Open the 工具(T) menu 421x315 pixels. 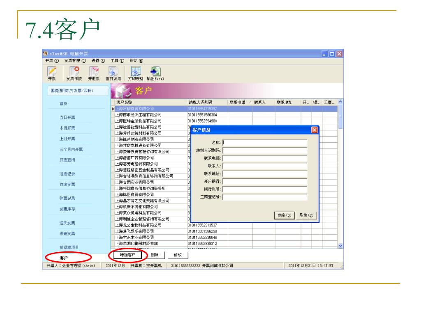pos(117,61)
